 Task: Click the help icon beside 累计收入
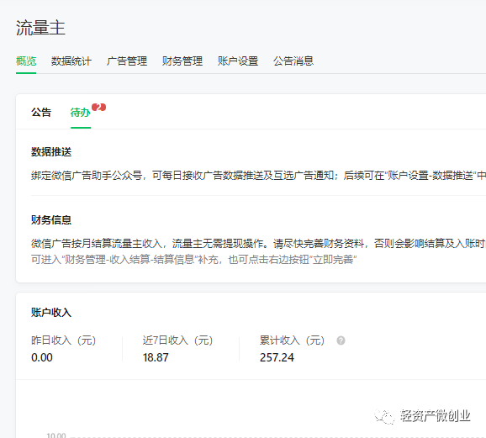pyautogui.click(x=341, y=340)
